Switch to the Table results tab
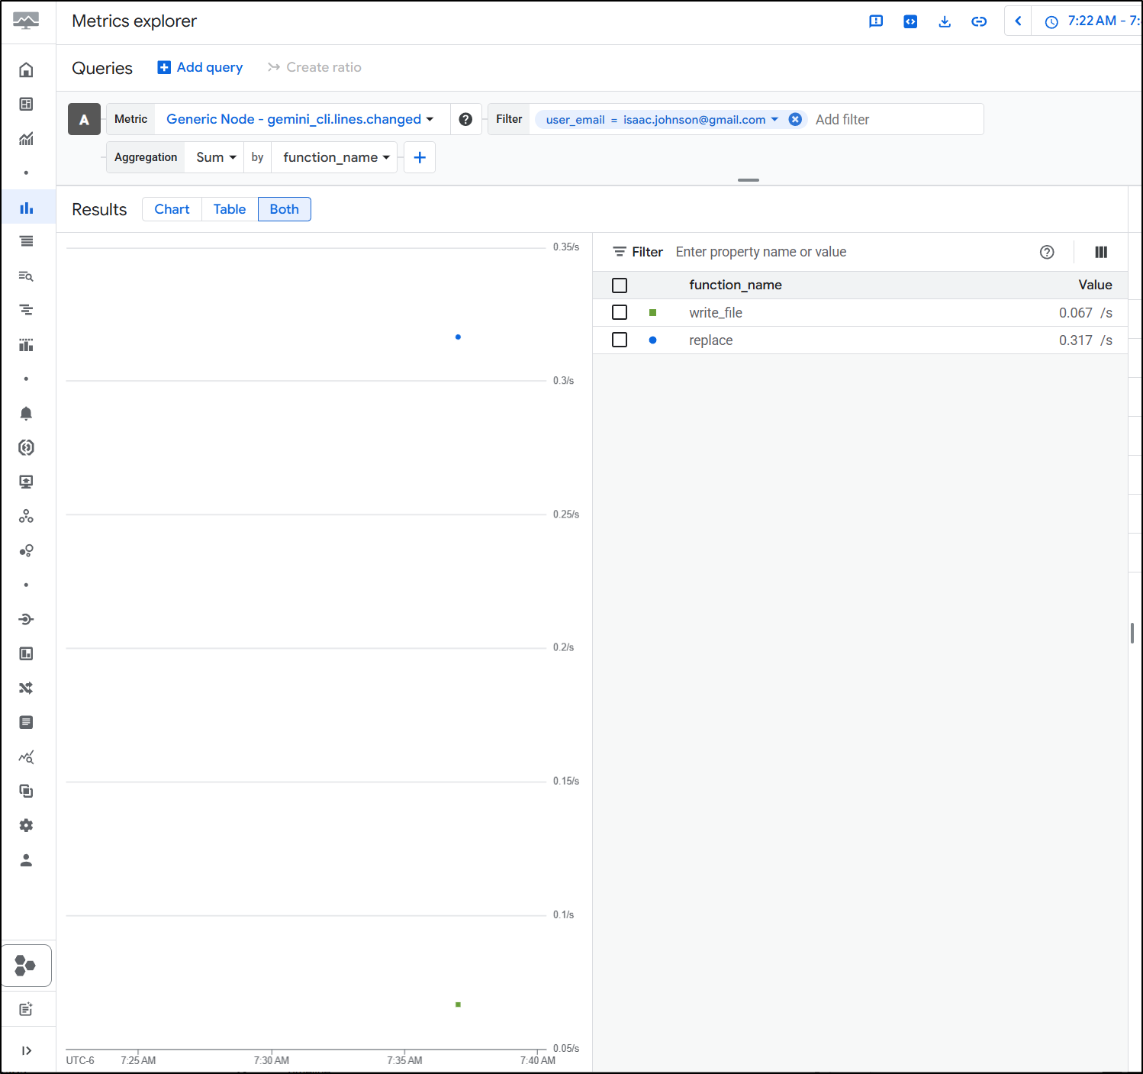The width and height of the screenshot is (1143, 1074). 230,209
